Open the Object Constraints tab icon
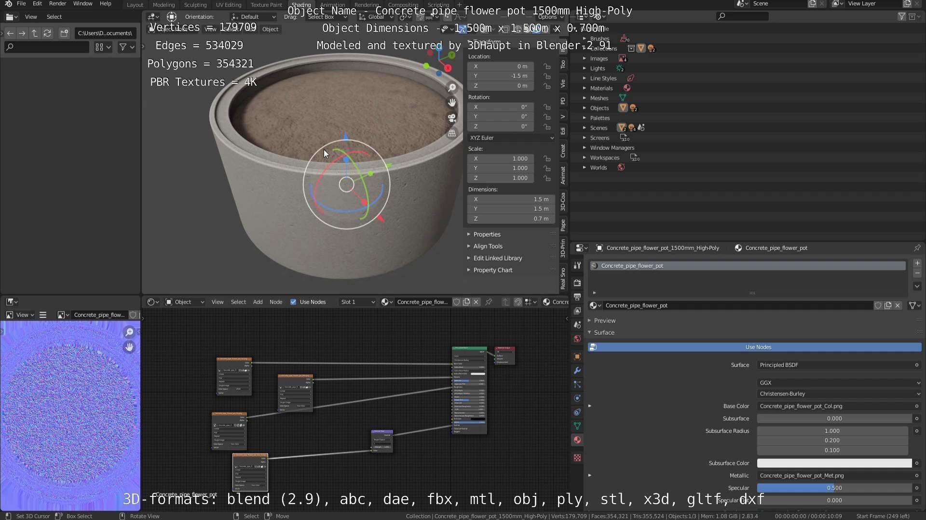The image size is (926, 520). coord(577,412)
